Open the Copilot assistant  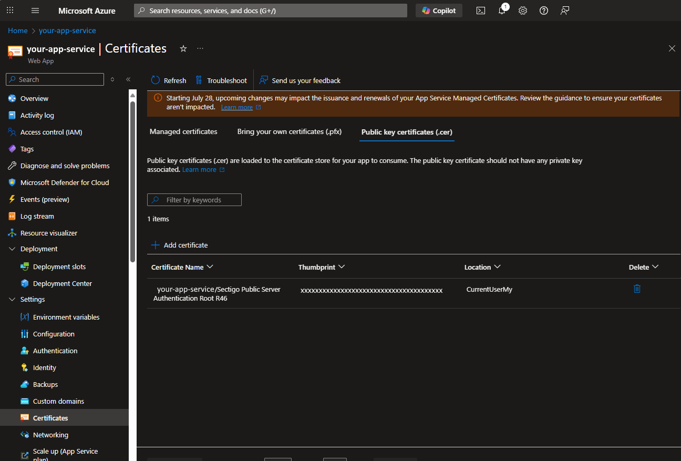click(439, 11)
